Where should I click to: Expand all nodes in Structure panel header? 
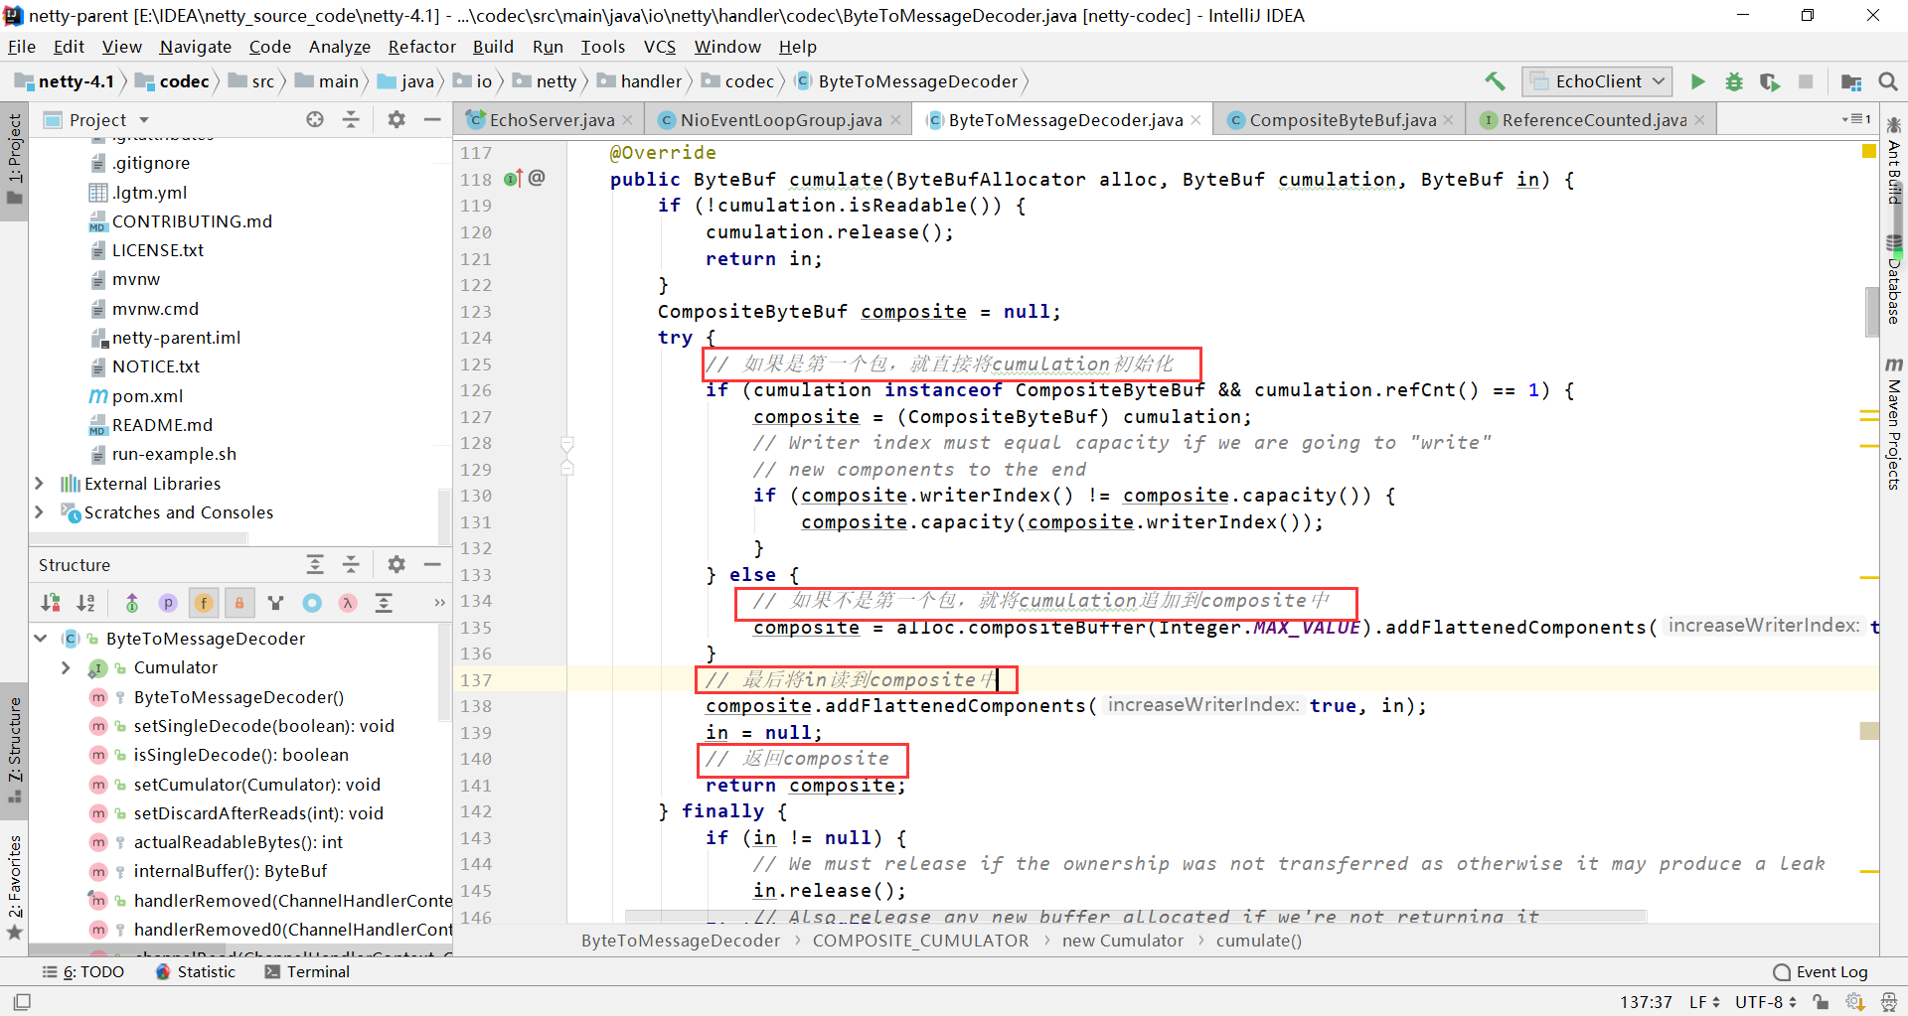(x=315, y=564)
